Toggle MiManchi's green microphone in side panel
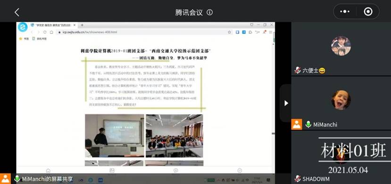391x184 pixels. click(x=308, y=124)
